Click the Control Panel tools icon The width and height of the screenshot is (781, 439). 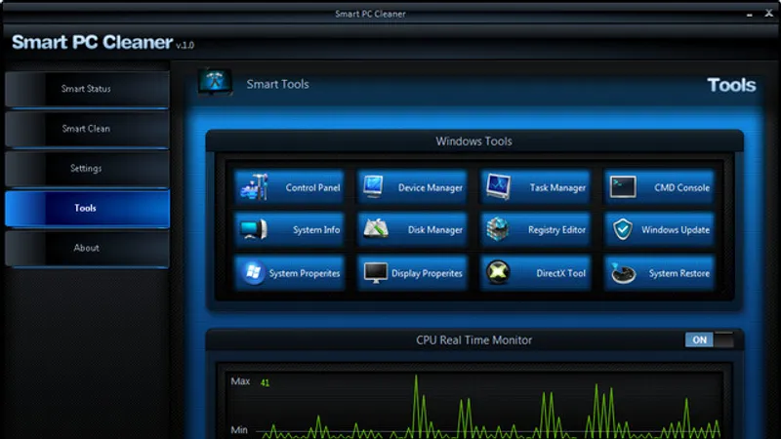coord(254,187)
